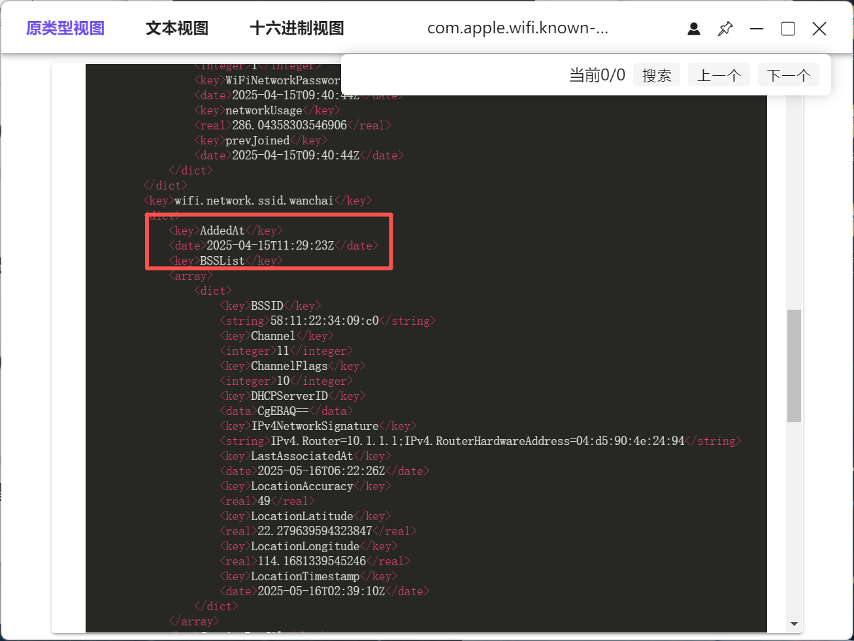Image resolution: width=854 pixels, height=641 pixels.
Task: Select the AddedAt key line
Action: click(225, 231)
